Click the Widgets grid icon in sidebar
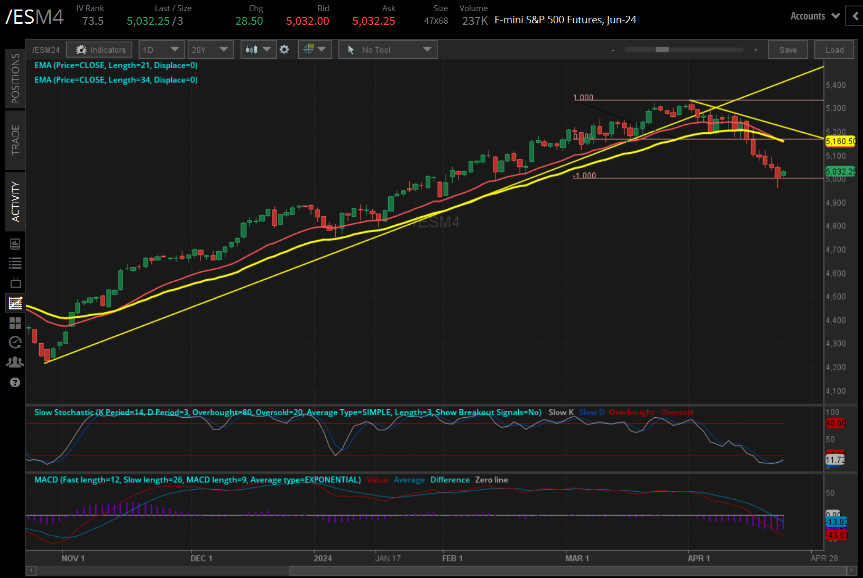The height and width of the screenshot is (578, 863). click(15, 323)
